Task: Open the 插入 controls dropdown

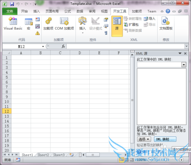Action: tap(83, 26)
